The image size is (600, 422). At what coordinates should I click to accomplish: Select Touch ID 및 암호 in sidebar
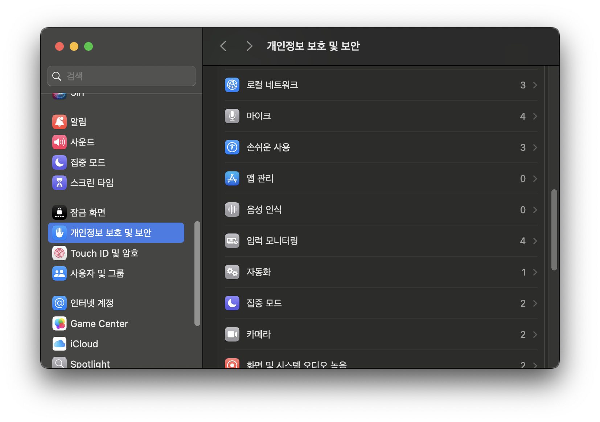pyautogui.click(x=116, y=253)
